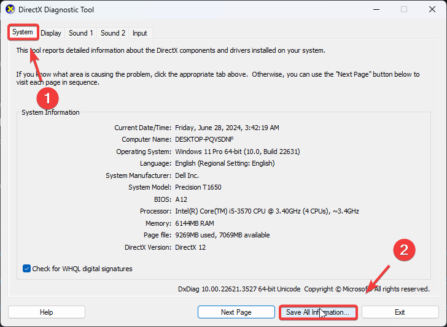Click the System Model value Precision T1650
The image size is (447, 327).
click(x=198, y=188)
